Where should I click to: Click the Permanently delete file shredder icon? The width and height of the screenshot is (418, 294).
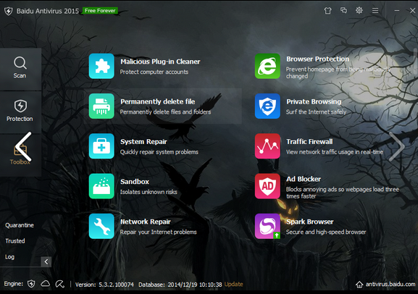pos(101,106)
